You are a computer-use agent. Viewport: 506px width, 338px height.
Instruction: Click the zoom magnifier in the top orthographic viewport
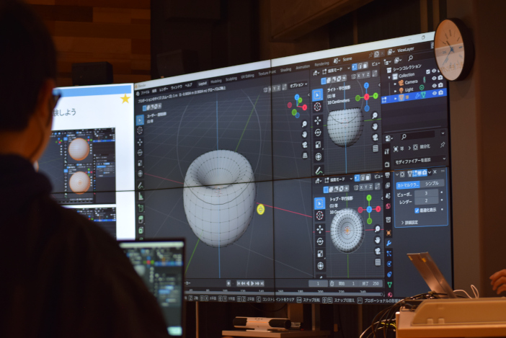coord(377,228)
